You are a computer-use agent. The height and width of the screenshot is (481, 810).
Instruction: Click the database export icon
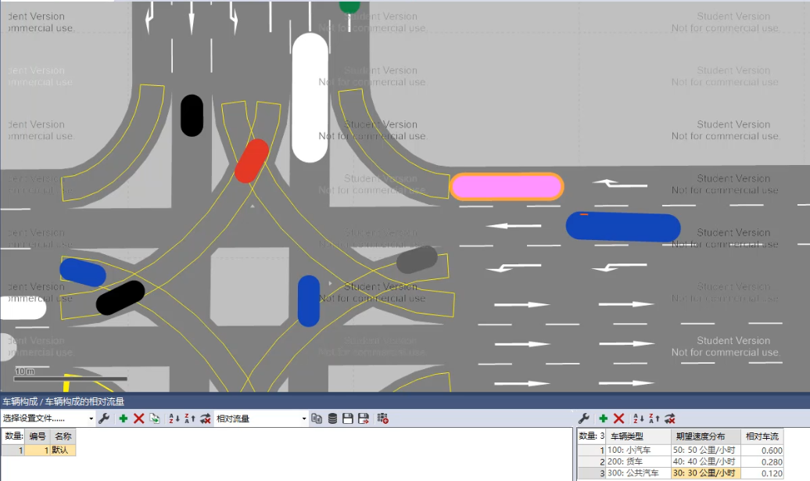pyautogui.click(x=333, y=418)
